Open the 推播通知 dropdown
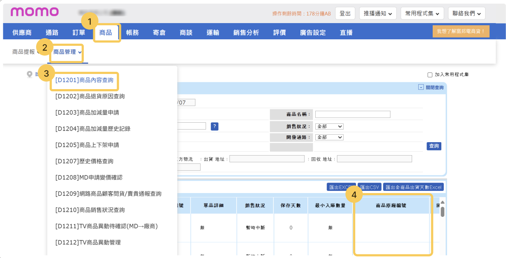This screenshot has width=506, height=258. coord(377,13)
